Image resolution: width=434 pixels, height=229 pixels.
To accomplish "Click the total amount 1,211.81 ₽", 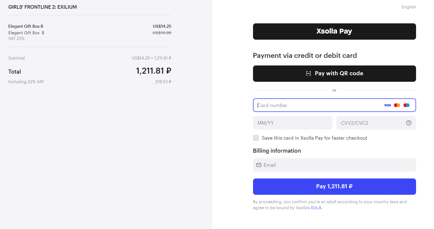I will click(x=154, y=71).
